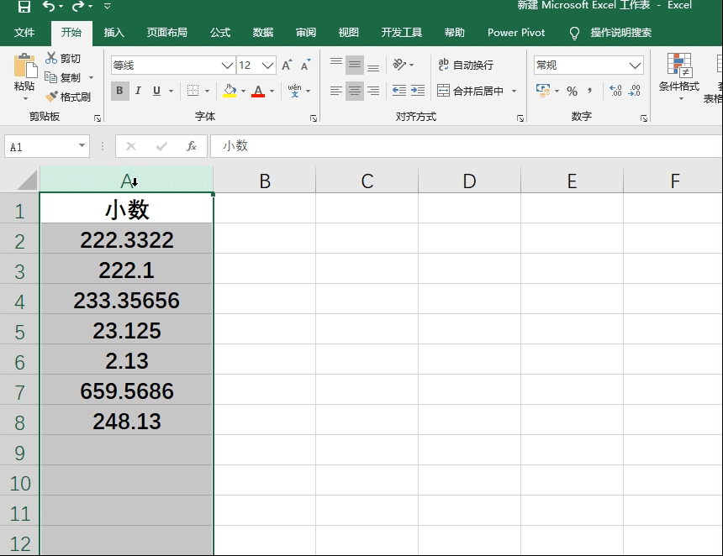The image size is (723, 556).
Task: Select the Format Painter (格式刷) tool
Action: tap(69, 96)
